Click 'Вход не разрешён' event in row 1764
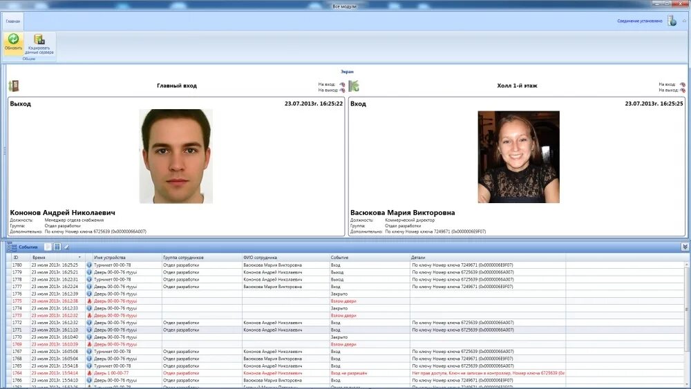The height and width of the screenshot is (389, 691). [x=348, y=373]
